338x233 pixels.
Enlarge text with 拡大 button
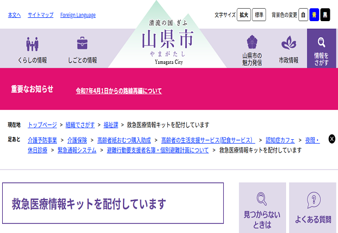(244, 15)
